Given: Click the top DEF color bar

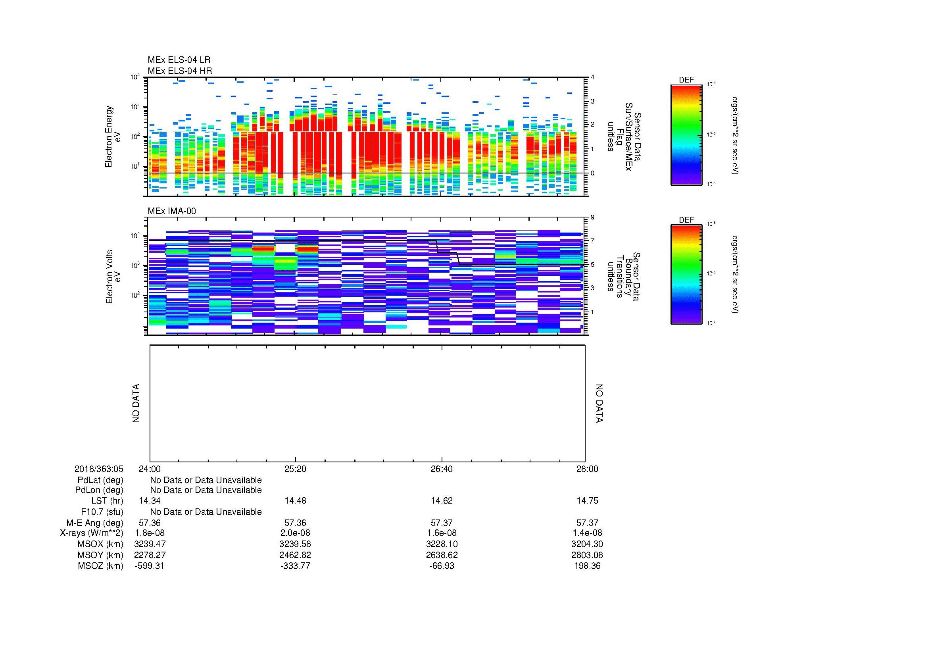Looking at the screenshot, I should (686, 135).
